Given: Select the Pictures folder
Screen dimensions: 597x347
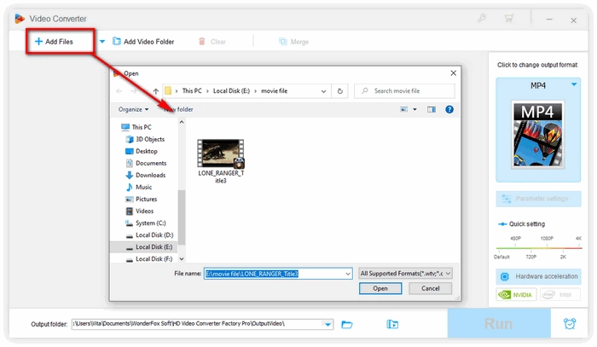Looking at the screenshot, I should pos(141,199).
